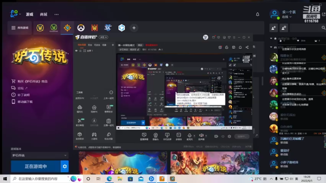Toggle 麦克风 microphone mute
This screenshot has height=183, width=326.
tap(189, 137)
